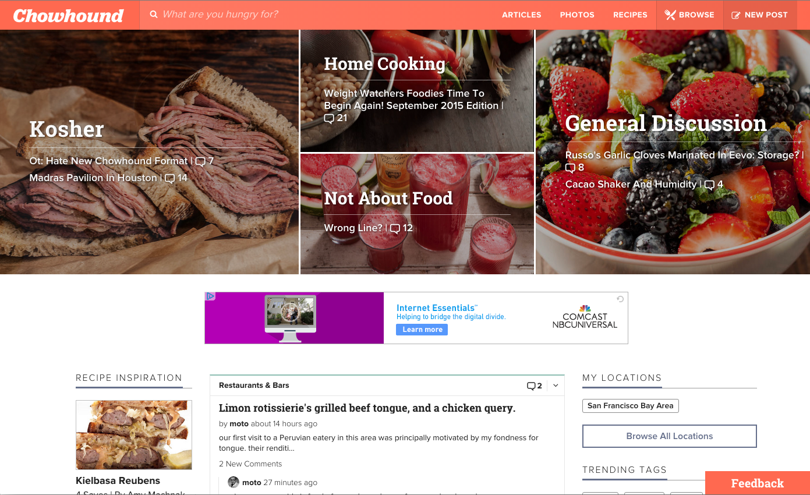Open the Articles menu item

[x=522, y=15]
